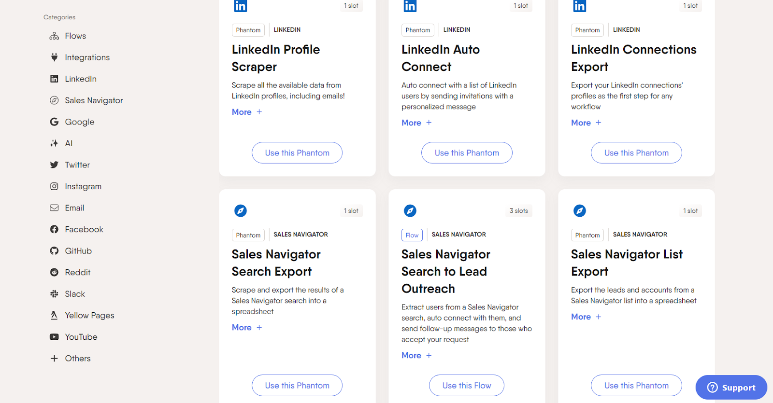Select the Facebook category label
Screen dimensions: 773x403
point(84,229)
